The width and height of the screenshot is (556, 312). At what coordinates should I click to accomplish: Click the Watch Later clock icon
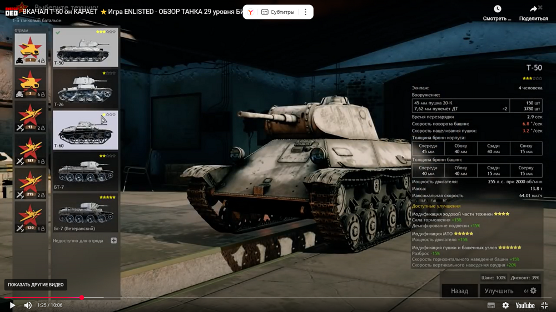497,9
